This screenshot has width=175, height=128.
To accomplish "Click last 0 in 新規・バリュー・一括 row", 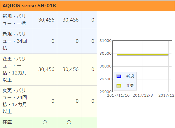I will click(x=93, y=20).
